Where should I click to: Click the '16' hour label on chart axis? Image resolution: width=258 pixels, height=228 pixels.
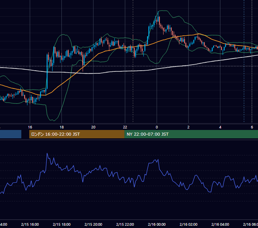(30, 127)
